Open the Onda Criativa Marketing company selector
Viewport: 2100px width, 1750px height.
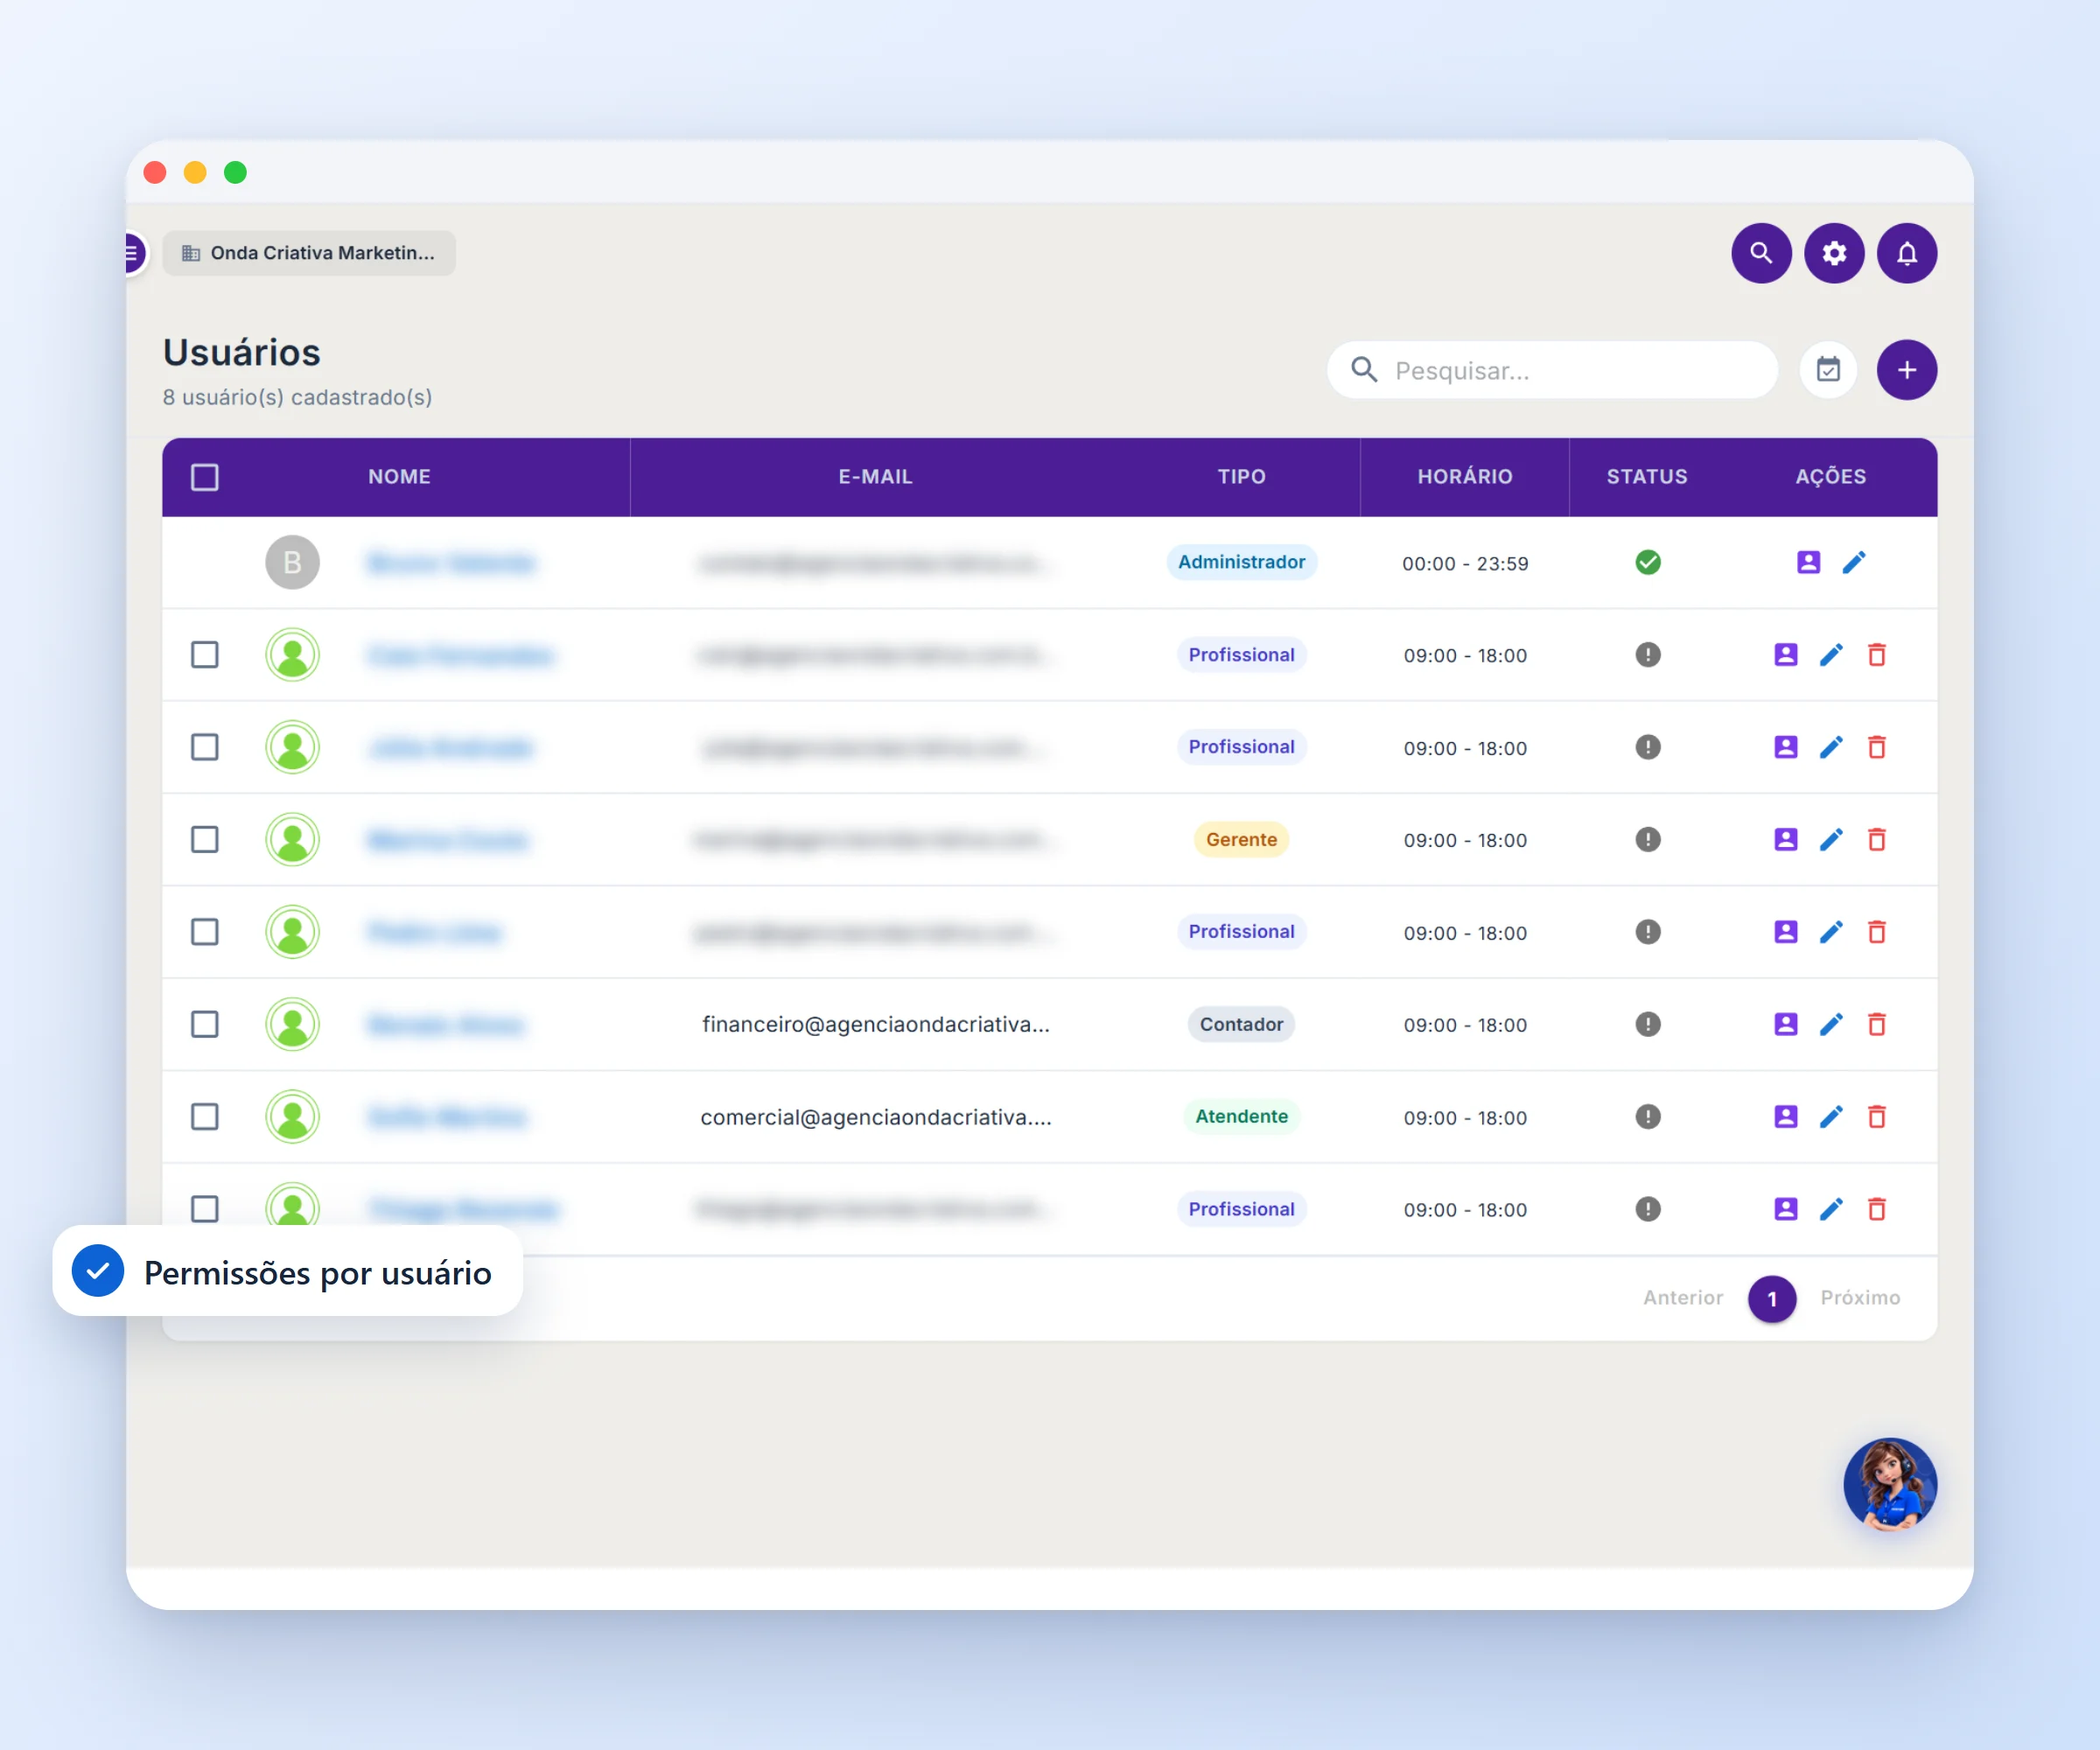click(x=308, y=253)
